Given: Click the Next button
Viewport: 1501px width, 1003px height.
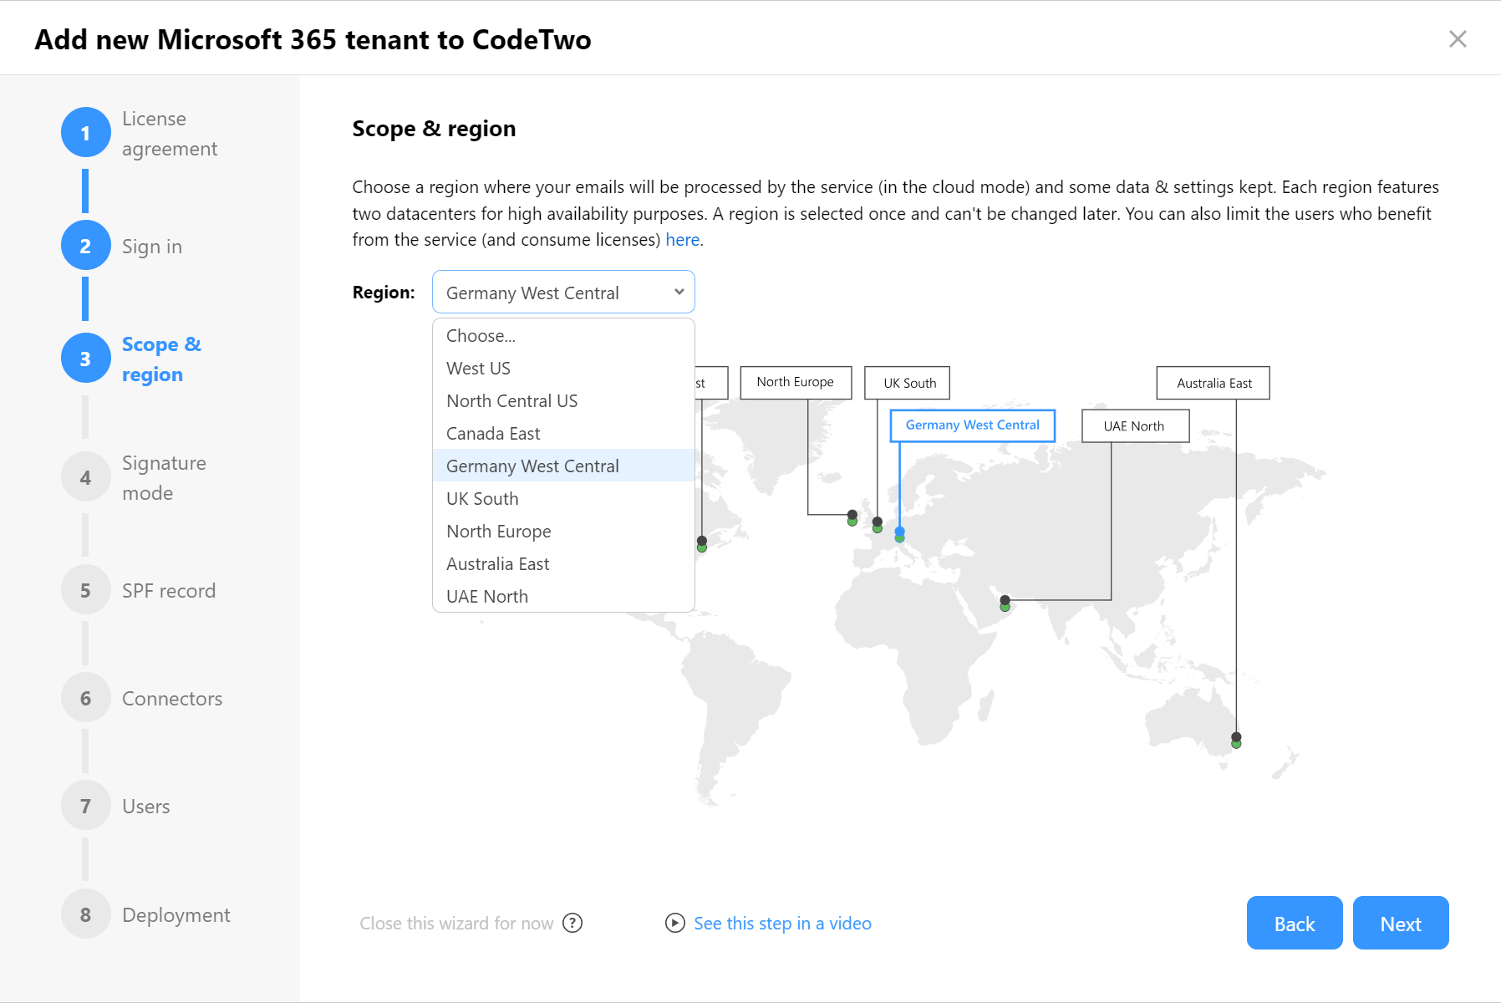Looking at the screenshot, I should point(1401,923).
